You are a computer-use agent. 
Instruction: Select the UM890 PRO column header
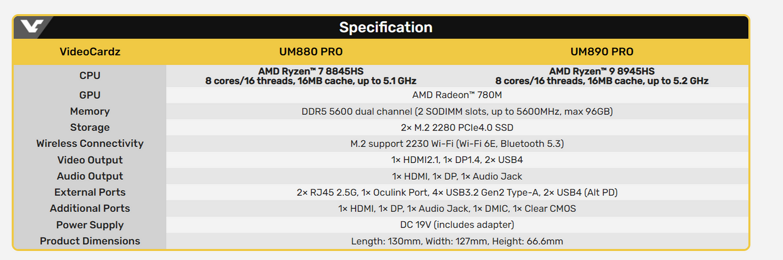click(601, 52)
